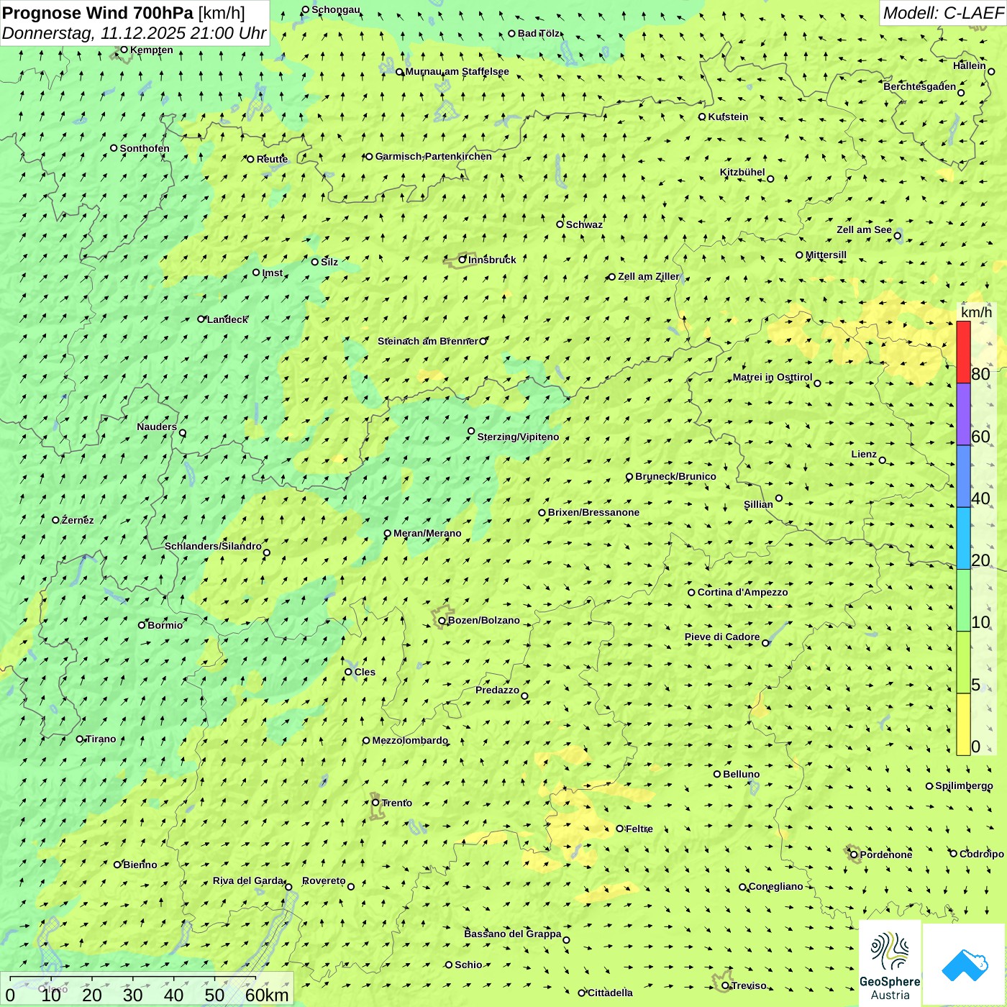Click the 'Codroipo' label

(x=982, y=854)
